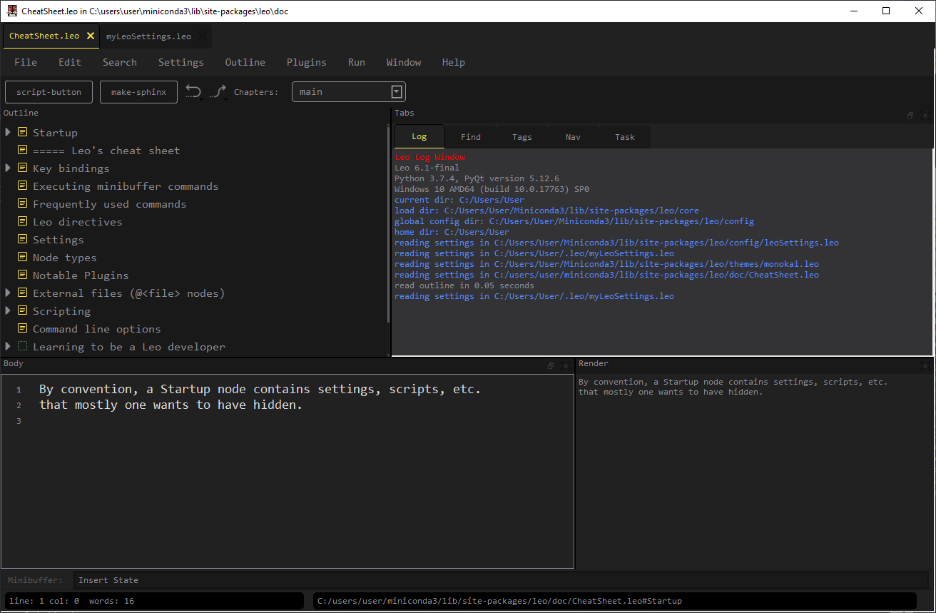Viewport: 936px width, 613px height.
Task: Expand the External files node
Action: click(x=7, y=293)
